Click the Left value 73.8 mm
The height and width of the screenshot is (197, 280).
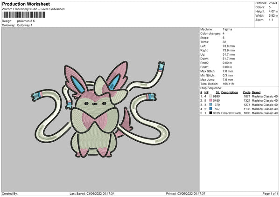point(229,46)
